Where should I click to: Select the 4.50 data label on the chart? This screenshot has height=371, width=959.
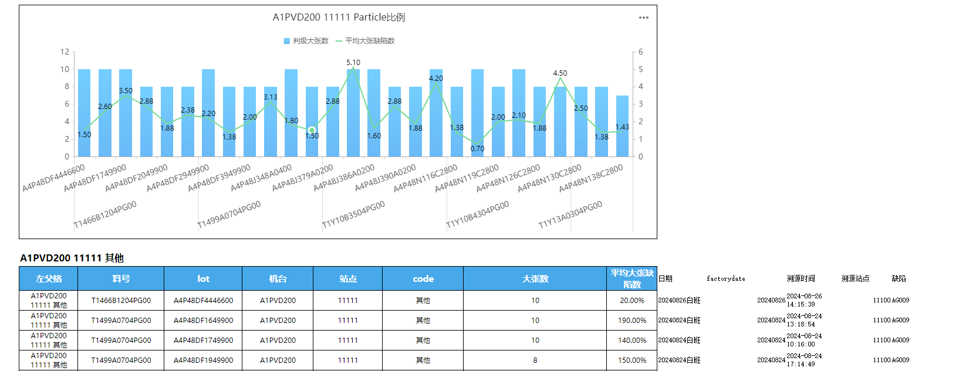tap(560, 73)
